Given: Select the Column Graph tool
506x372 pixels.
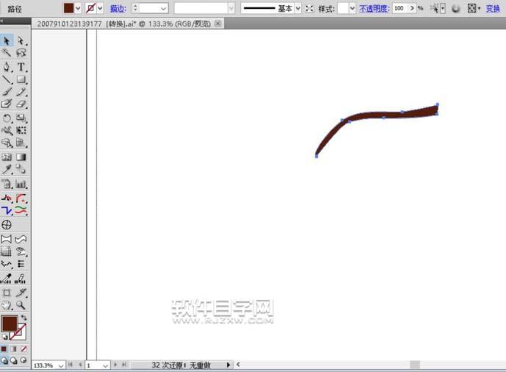Looking at the screenshot, I should [21, 184].
